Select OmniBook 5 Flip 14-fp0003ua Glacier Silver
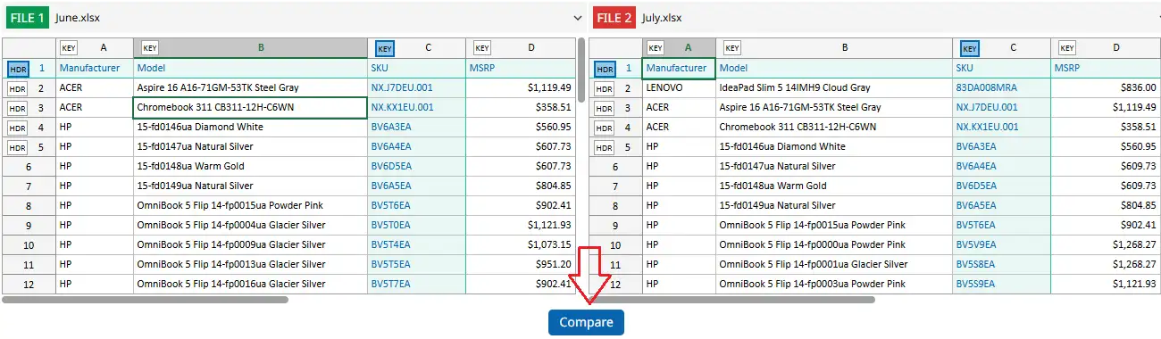This screenshot has width=1161, height=339. click(x=834, y=284)
